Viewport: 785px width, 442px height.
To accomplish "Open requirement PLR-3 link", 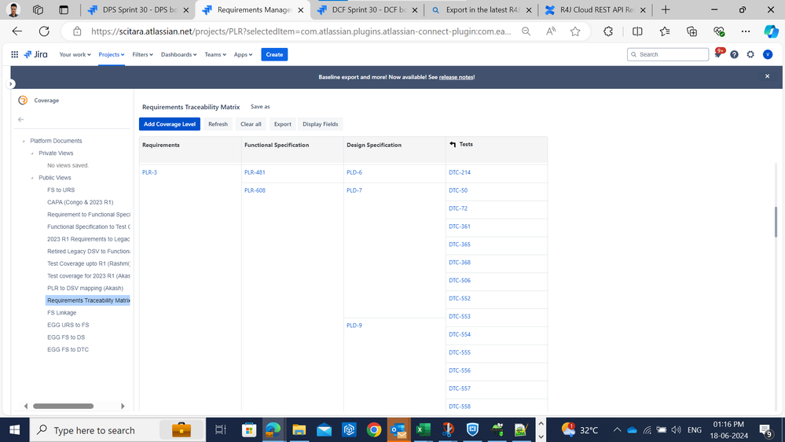I will pos(149,172).
